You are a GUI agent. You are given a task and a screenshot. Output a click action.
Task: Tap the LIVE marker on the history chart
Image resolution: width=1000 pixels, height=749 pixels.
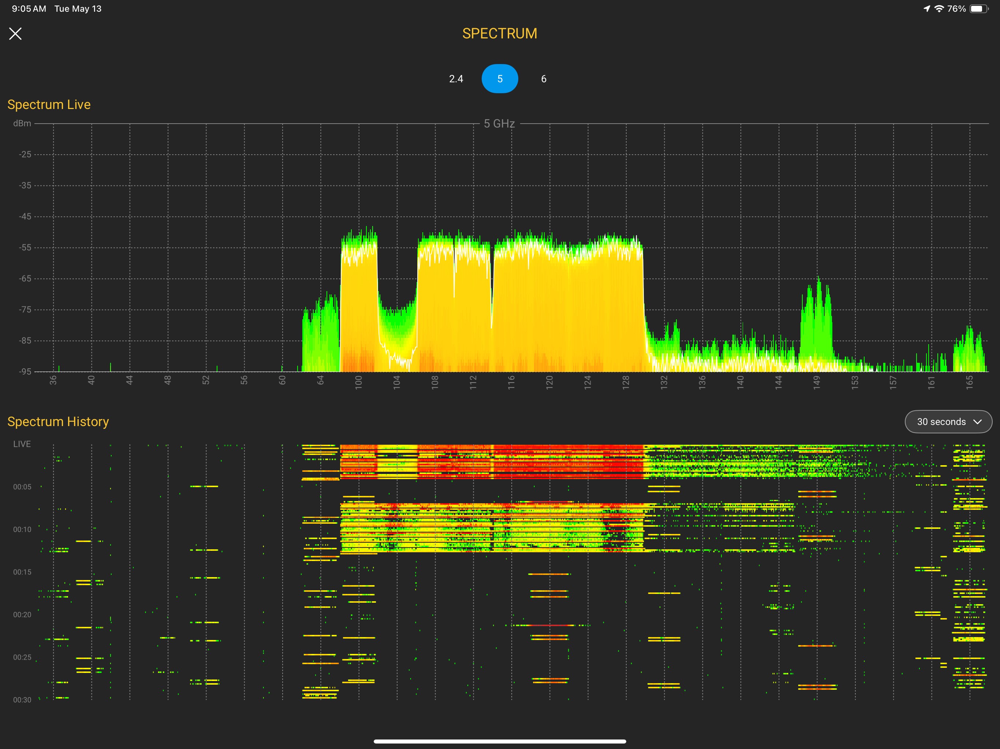tap(22, 444)
